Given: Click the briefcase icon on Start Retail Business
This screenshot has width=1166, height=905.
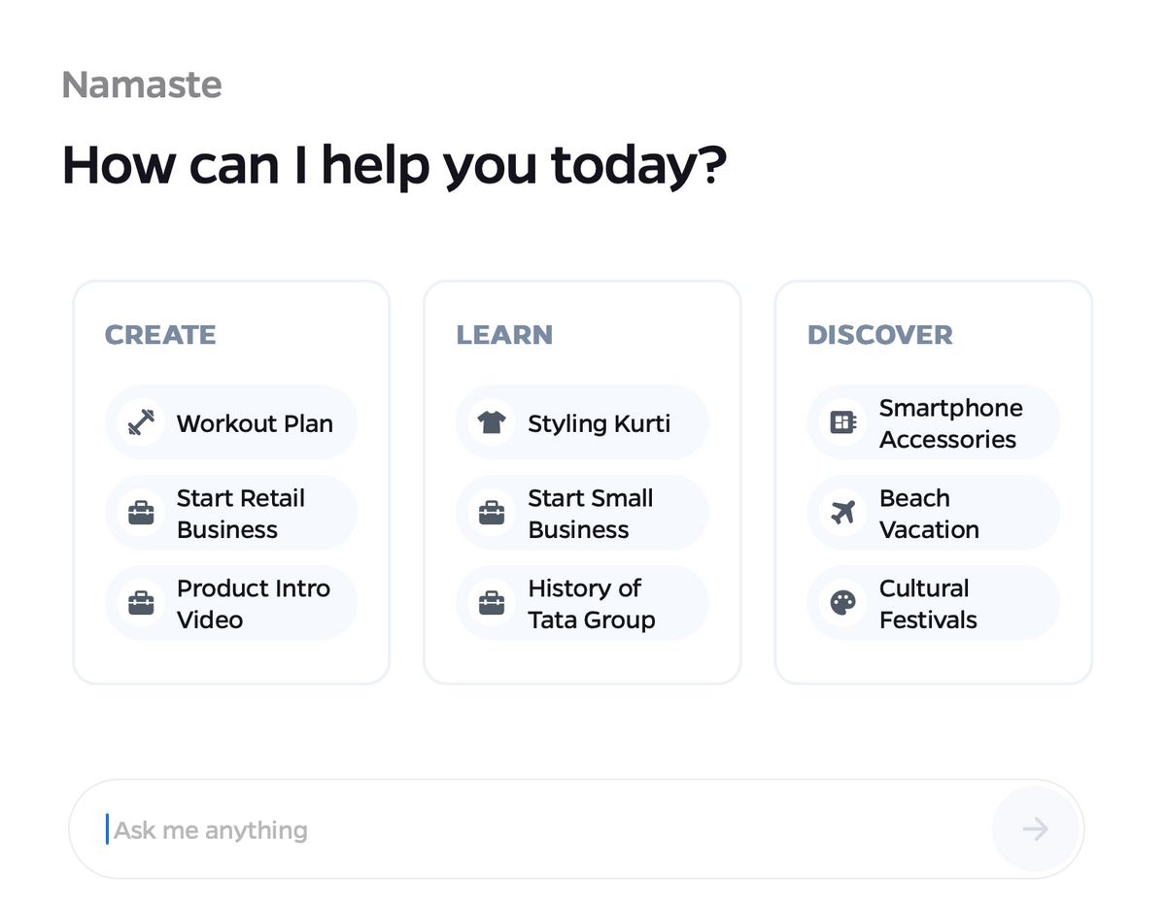Looking at the screenshot, I should [x=141, y=513].
